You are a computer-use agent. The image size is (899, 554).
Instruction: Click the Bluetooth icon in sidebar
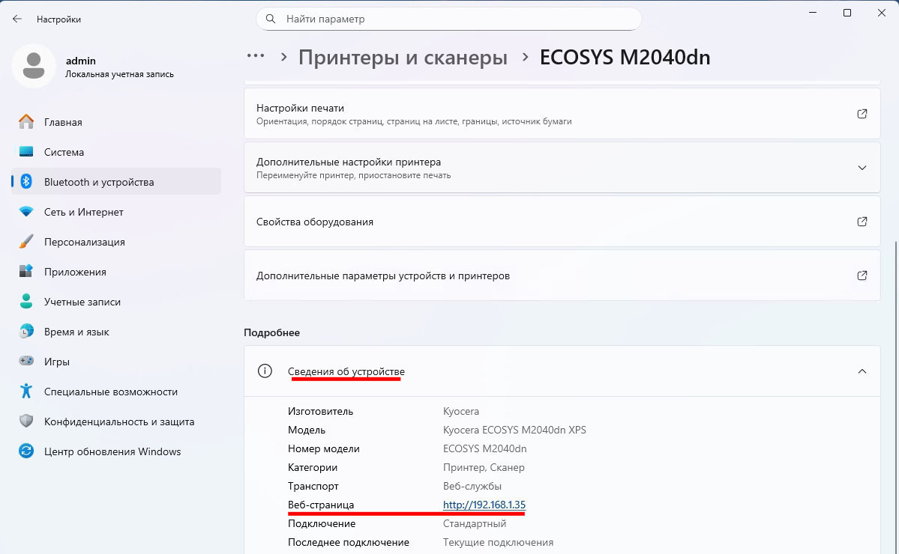pos(26,181)
